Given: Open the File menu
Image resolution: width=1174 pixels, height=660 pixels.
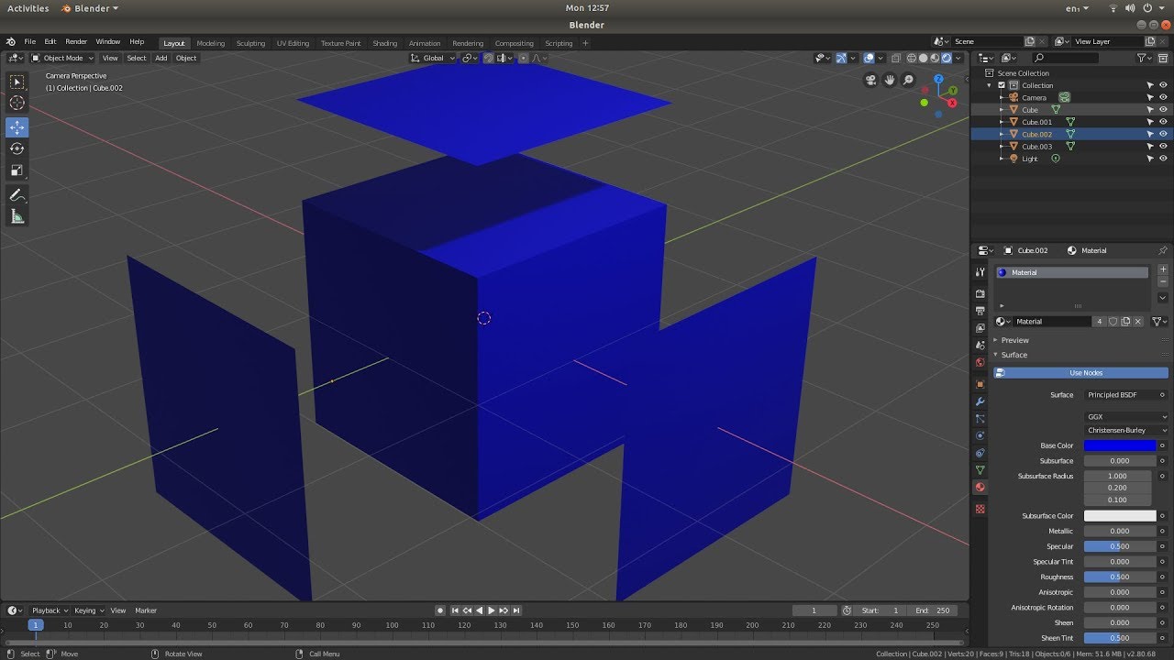Looking at the screenshot, I should pyautogui.click(x=30, y=42).
